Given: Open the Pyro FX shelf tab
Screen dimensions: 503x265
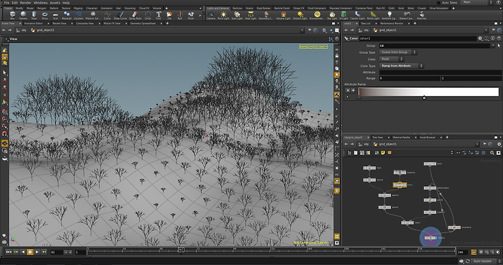Looking at the screenshot, I should [x=381, y=8].
